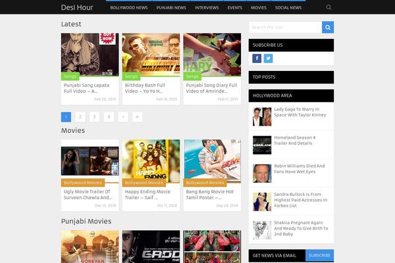Open the Facebook subscribe icon

pos(257,59)
